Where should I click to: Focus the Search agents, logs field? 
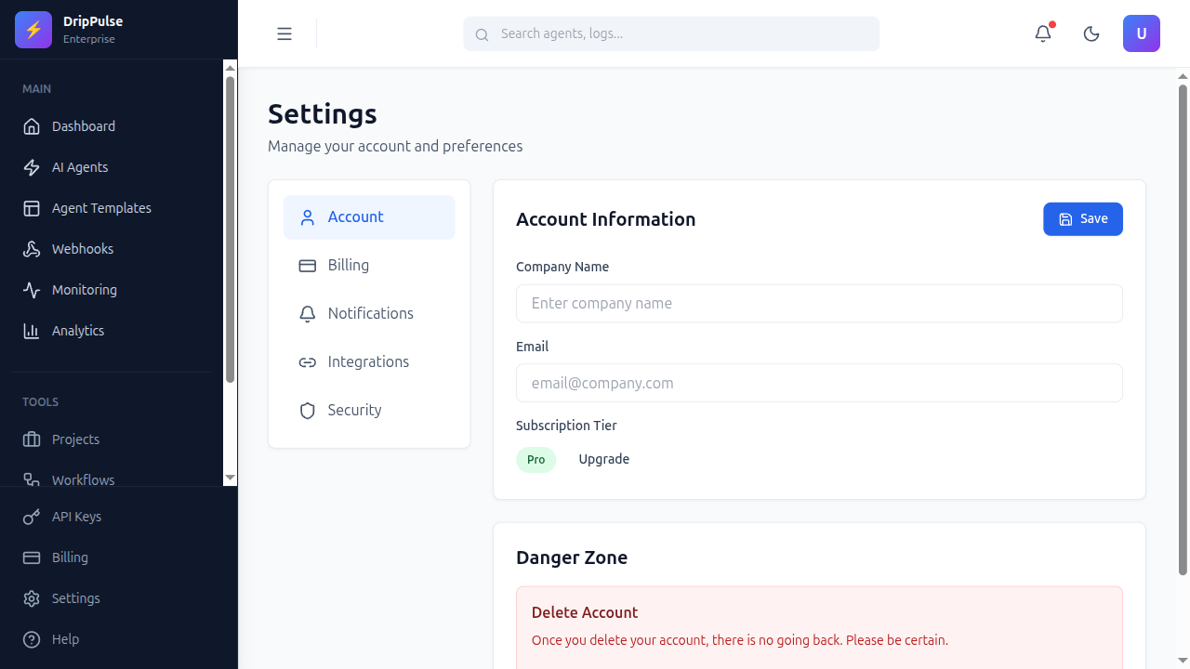tap(671, 33)
